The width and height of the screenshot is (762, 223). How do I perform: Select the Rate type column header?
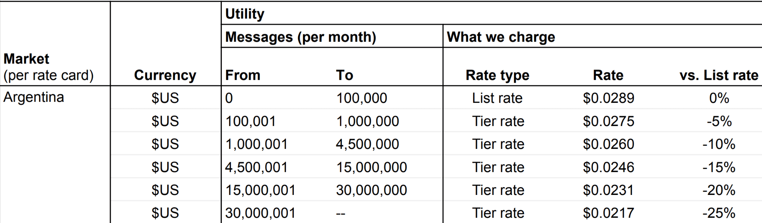pyautogui.click(x=497, y=75)
